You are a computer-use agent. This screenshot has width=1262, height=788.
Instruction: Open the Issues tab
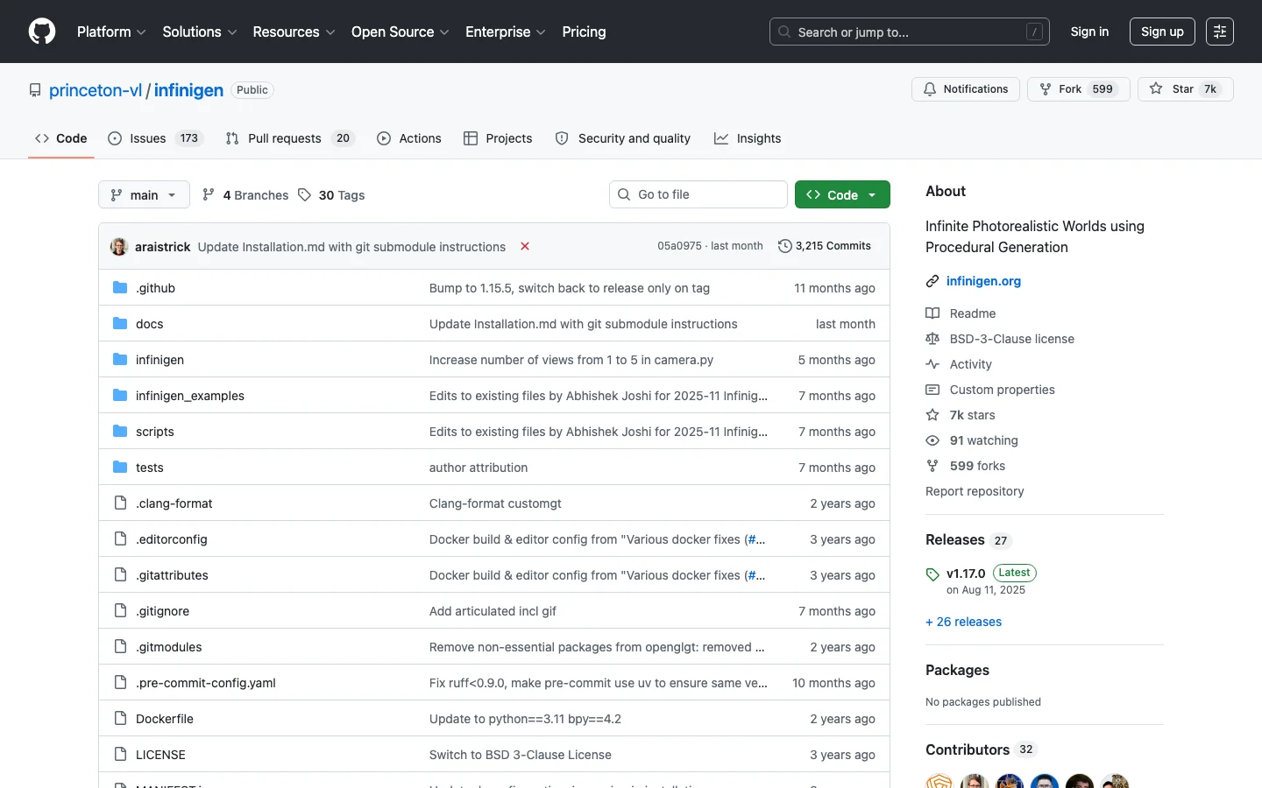[155, 138]
